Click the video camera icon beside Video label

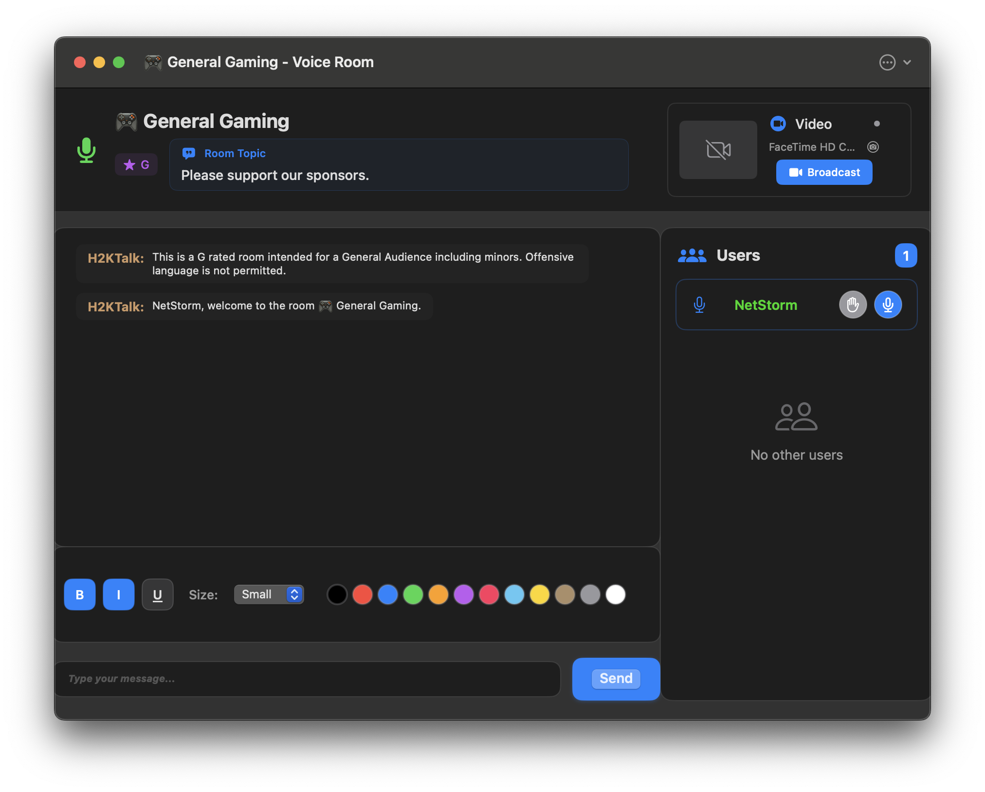(779, 124)
